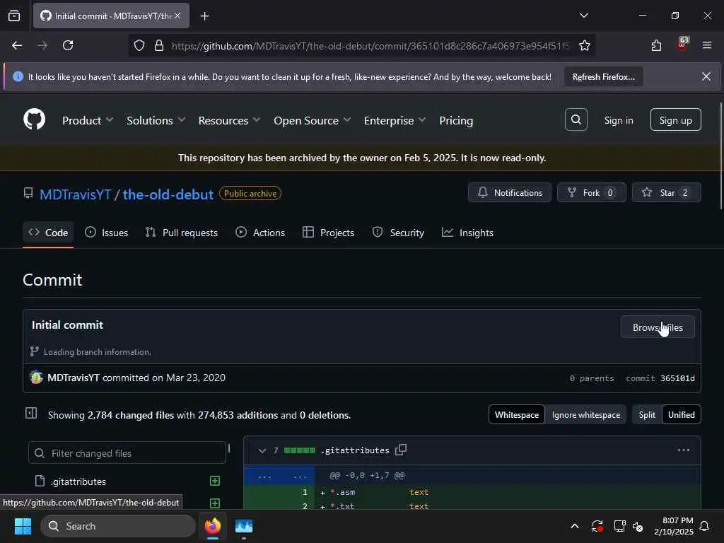
Task: Click the Notifications button
Action: tap(509, 192)
